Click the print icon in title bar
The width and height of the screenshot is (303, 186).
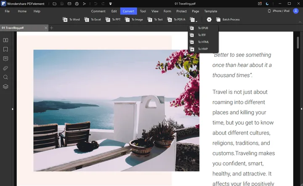tap(77, 3)
